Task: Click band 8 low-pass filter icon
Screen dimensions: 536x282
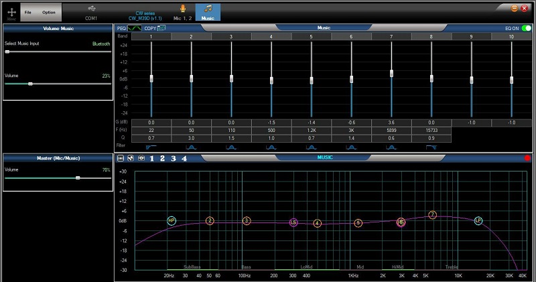Action: 431,145
